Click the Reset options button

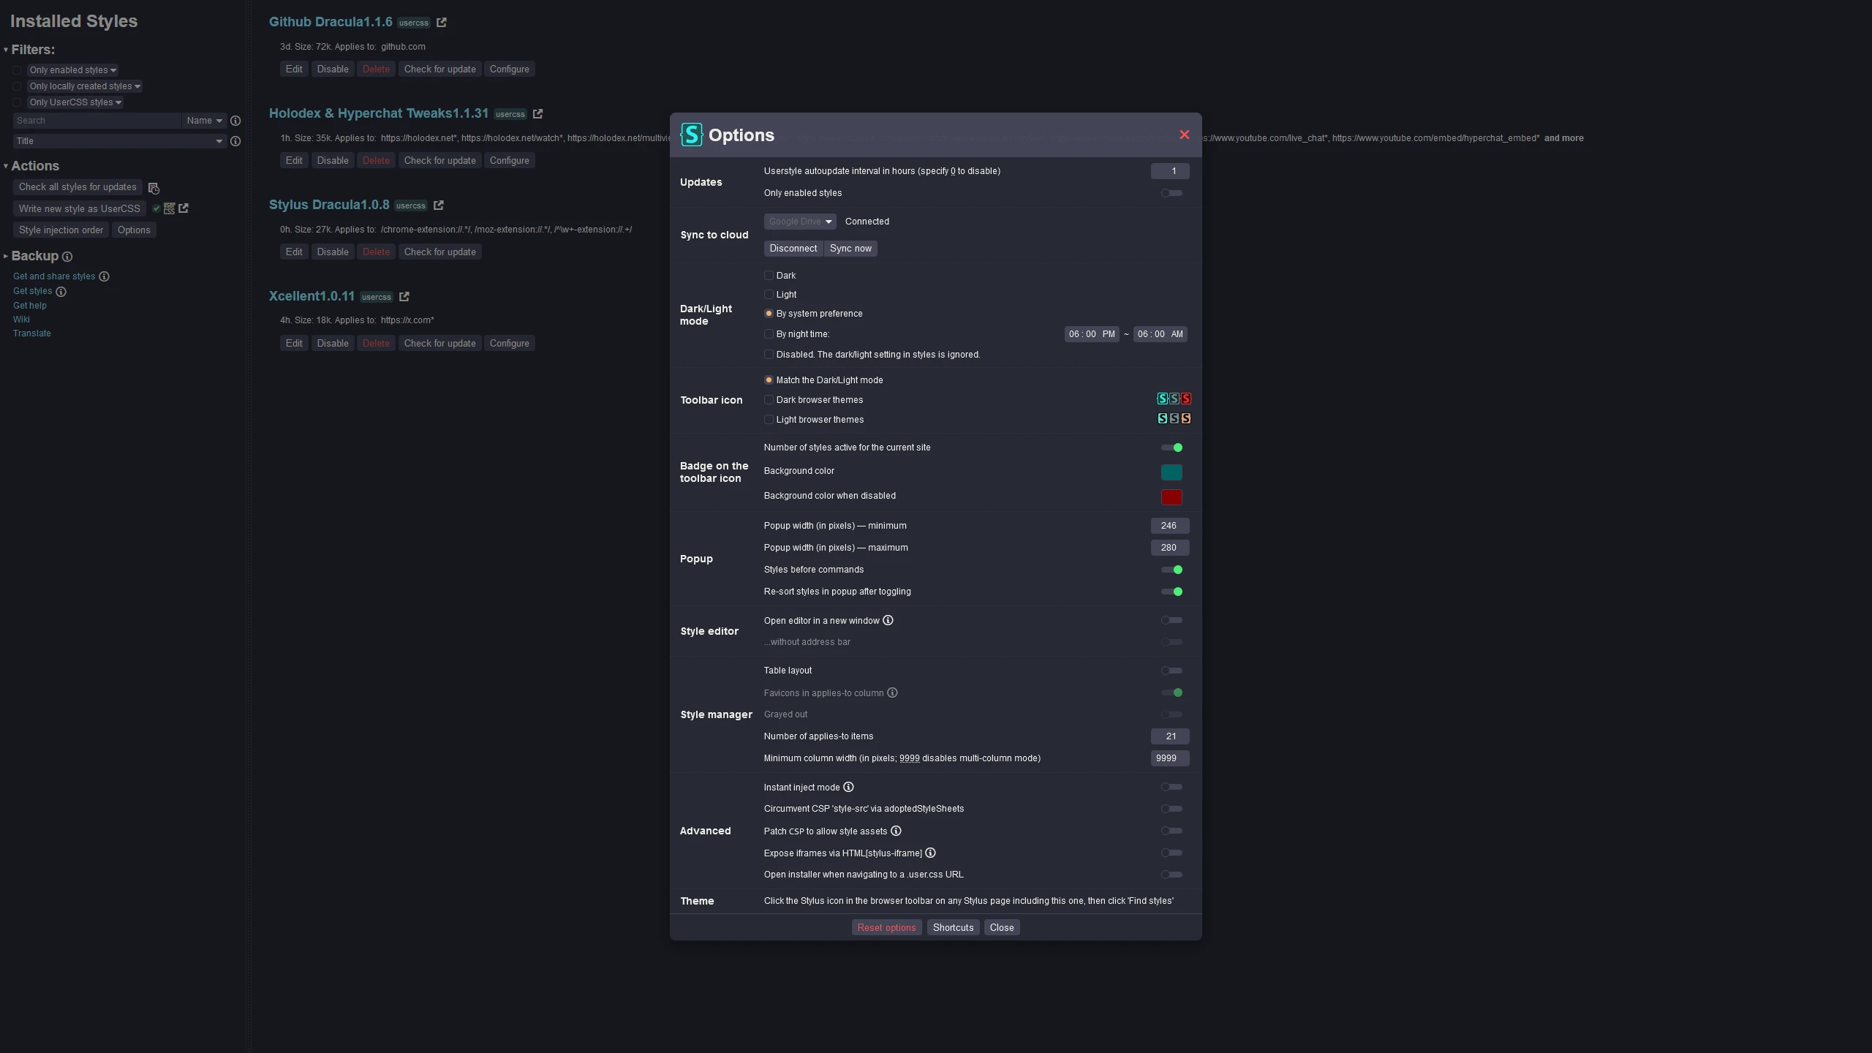pyautogui.click(x=886, y=928)
